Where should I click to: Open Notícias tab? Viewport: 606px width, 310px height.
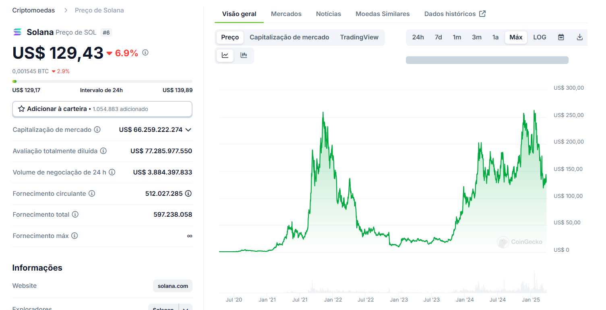click(x=329, y=14)
